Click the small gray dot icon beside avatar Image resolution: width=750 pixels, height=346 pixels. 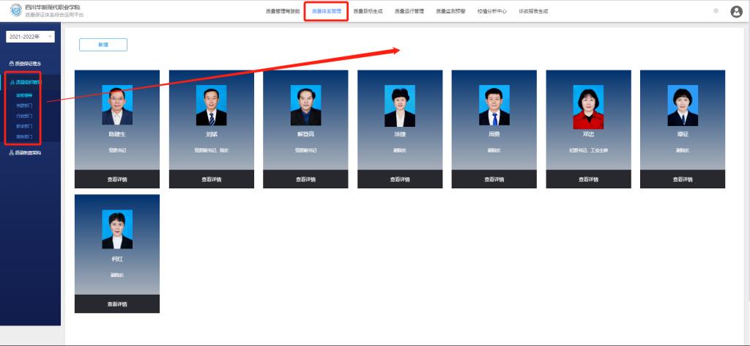pos(716,11)
